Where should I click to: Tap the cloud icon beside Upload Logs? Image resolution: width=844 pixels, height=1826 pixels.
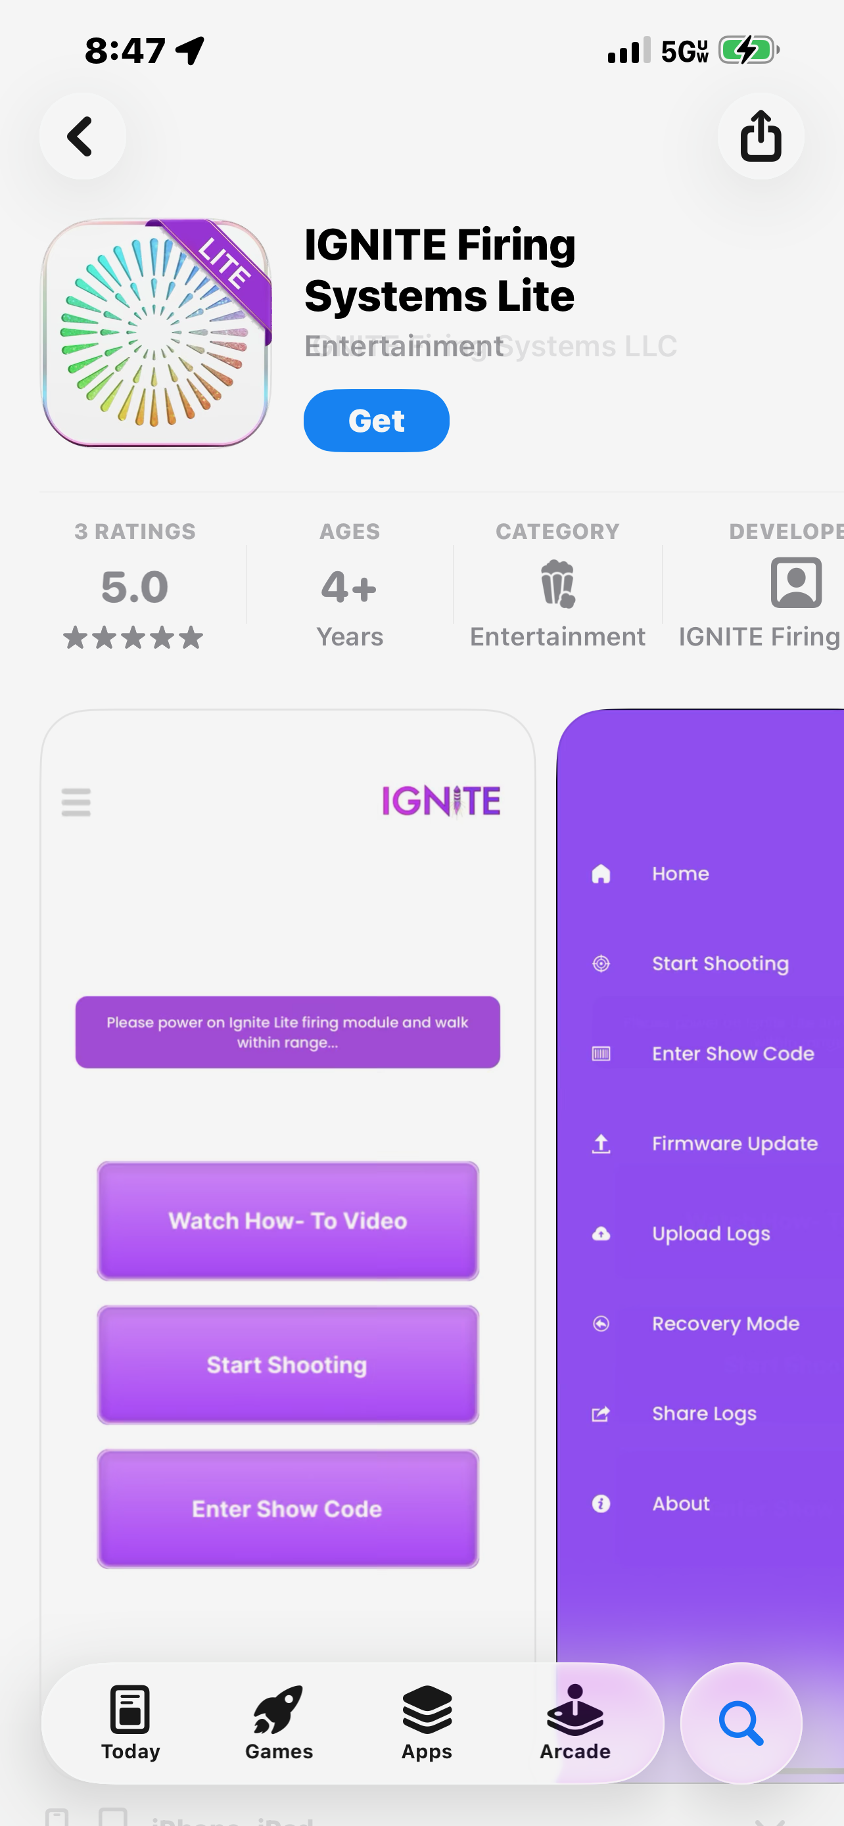(x=601, y=1233)
